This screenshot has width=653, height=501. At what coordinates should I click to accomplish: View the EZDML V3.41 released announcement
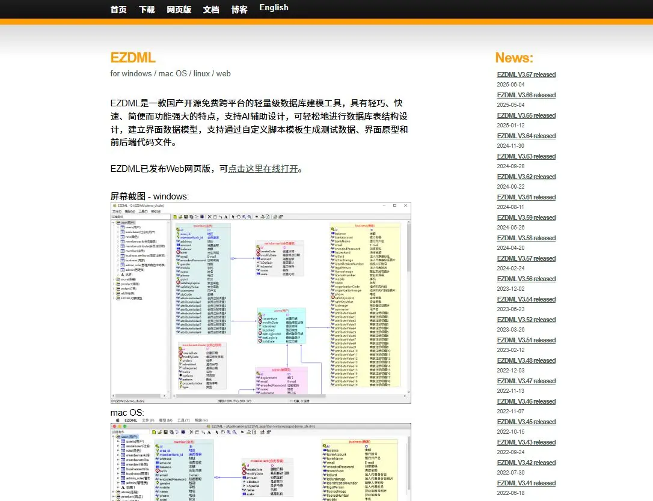click(x=526, y=484)
